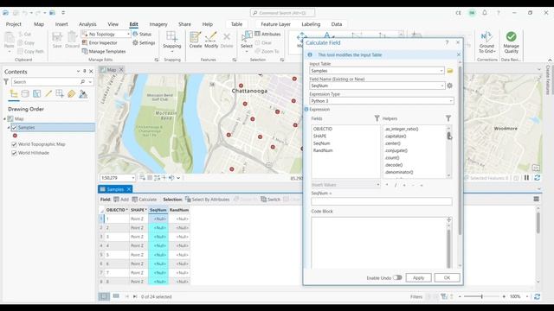Click Switch selection in table

[x=270, y=200]
